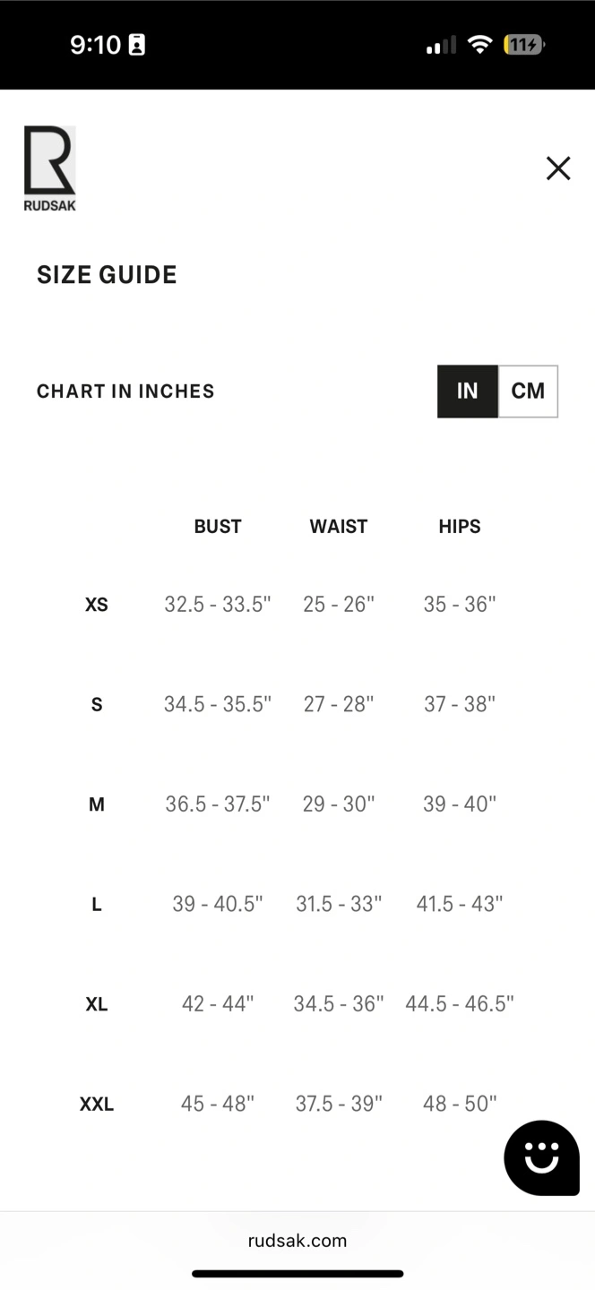Click the HIPS column header
Screen dimensions: 595x1290
pyautogui.click(x=460, y=527)
